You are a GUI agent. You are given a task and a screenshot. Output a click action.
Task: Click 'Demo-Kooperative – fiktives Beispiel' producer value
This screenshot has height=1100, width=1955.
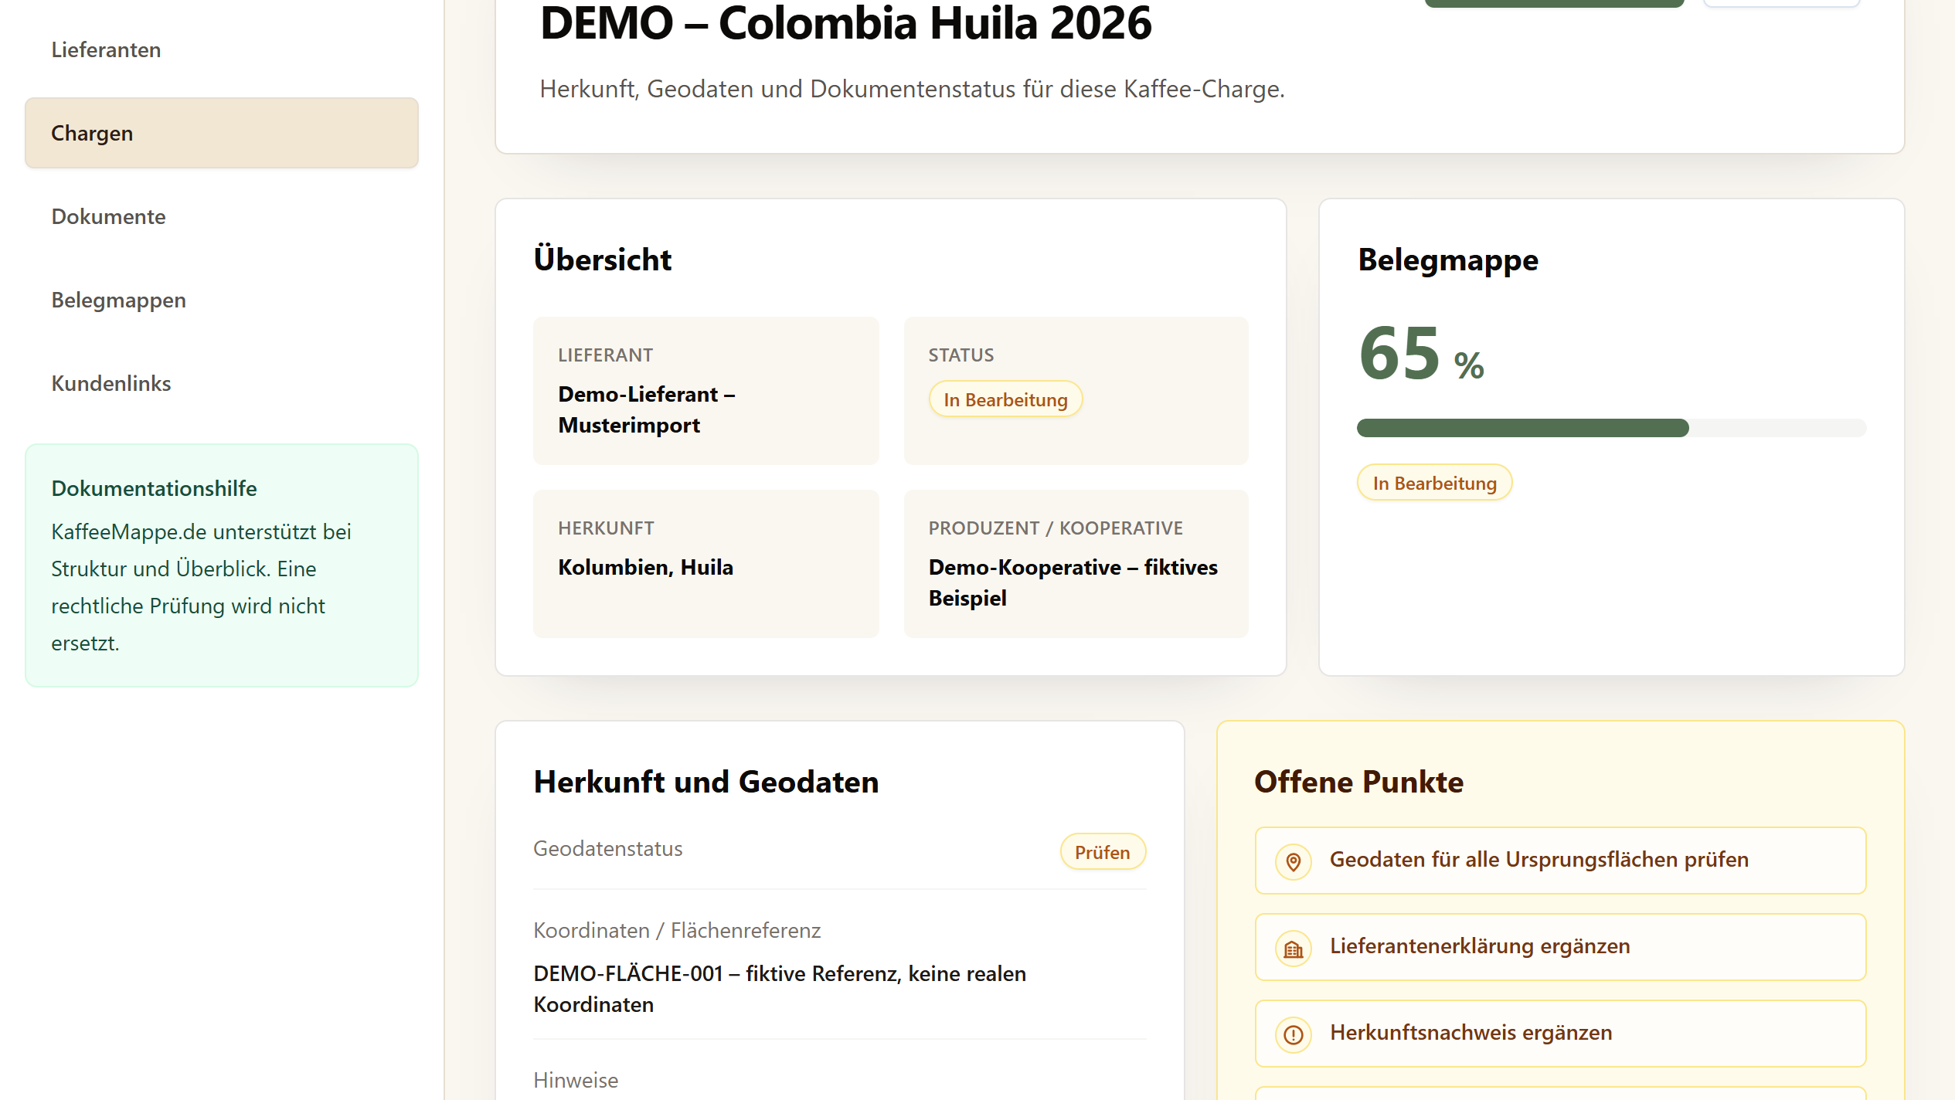click(1073, 582)
